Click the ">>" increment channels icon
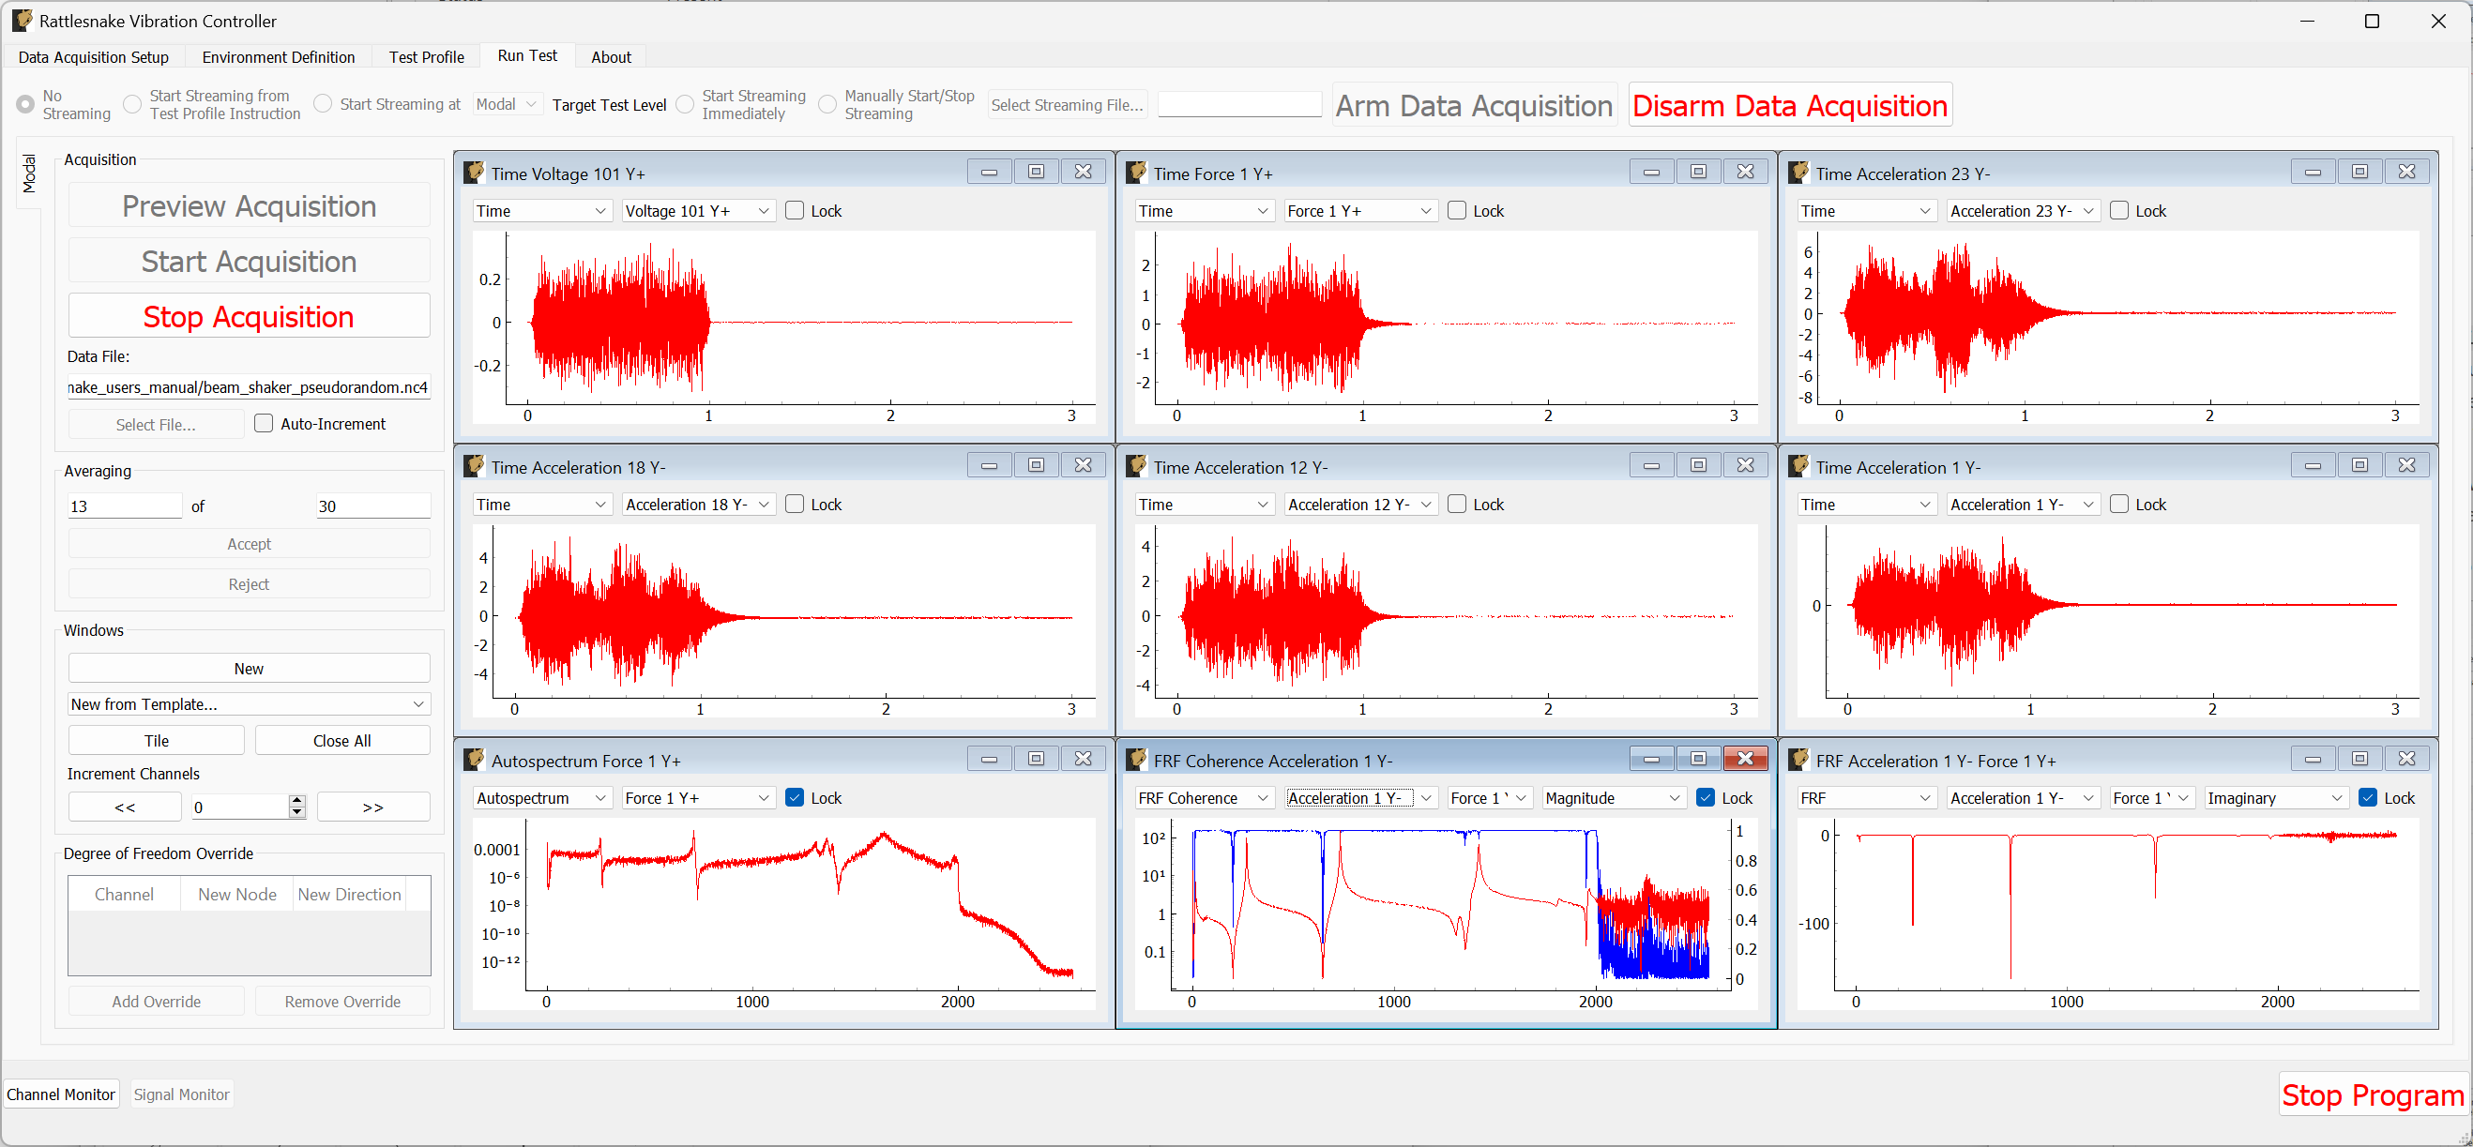 [x=373, y=807]
